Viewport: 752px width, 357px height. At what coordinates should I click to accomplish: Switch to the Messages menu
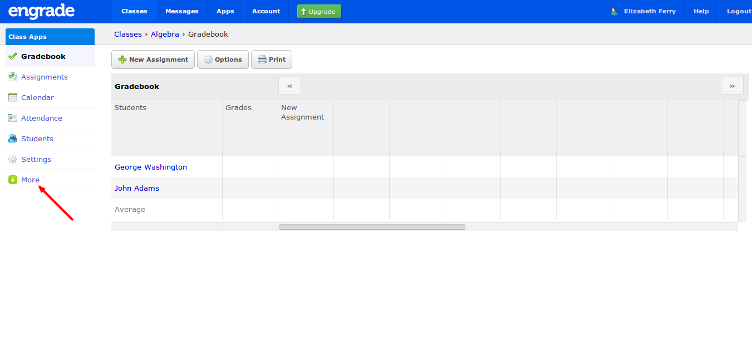181,11
